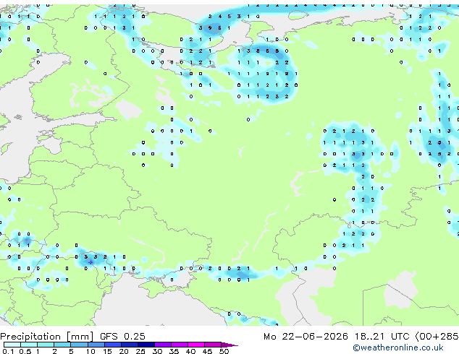Click the 1–2 mm legend color swatch
Viewport: 459px width, 354px height.
coord(46,345)
